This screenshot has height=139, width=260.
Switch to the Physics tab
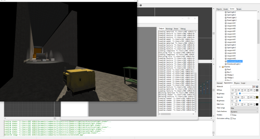click(x=237, y=83)
